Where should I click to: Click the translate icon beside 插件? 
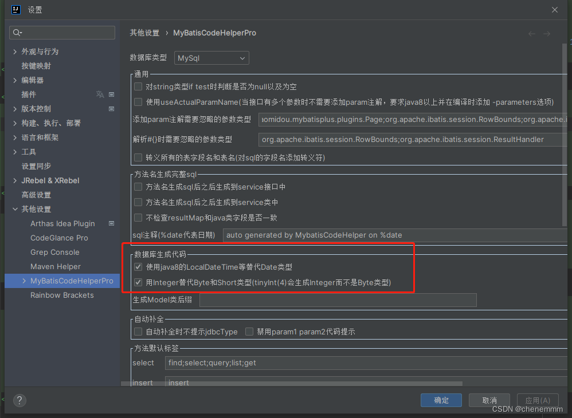100,94
